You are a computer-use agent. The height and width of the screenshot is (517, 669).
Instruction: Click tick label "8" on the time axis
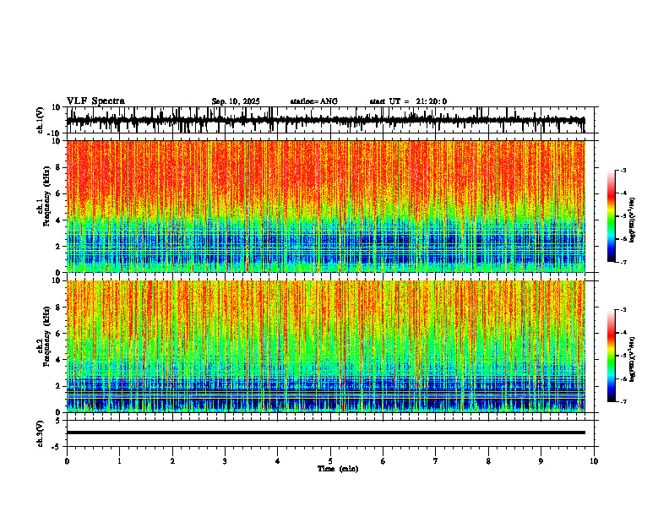pos(488,461)
